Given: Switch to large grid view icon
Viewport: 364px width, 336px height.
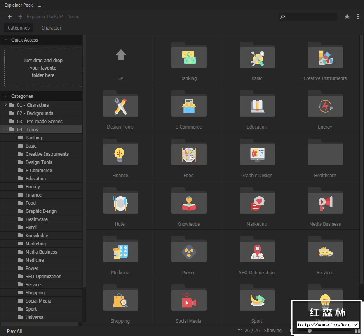Looking at the screenshot, I should 357,331.
